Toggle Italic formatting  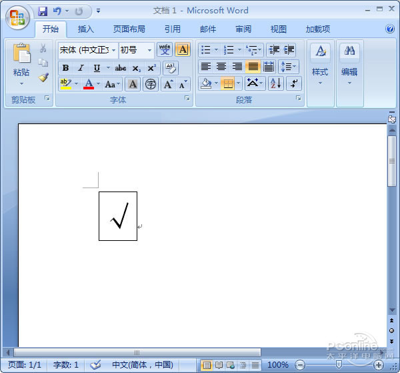(81, 68)
